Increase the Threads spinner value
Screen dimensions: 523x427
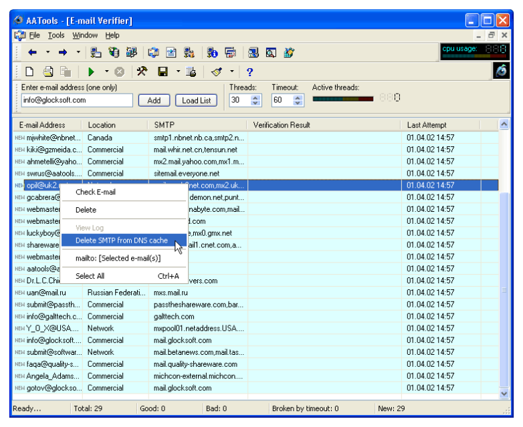coord(255,98)
